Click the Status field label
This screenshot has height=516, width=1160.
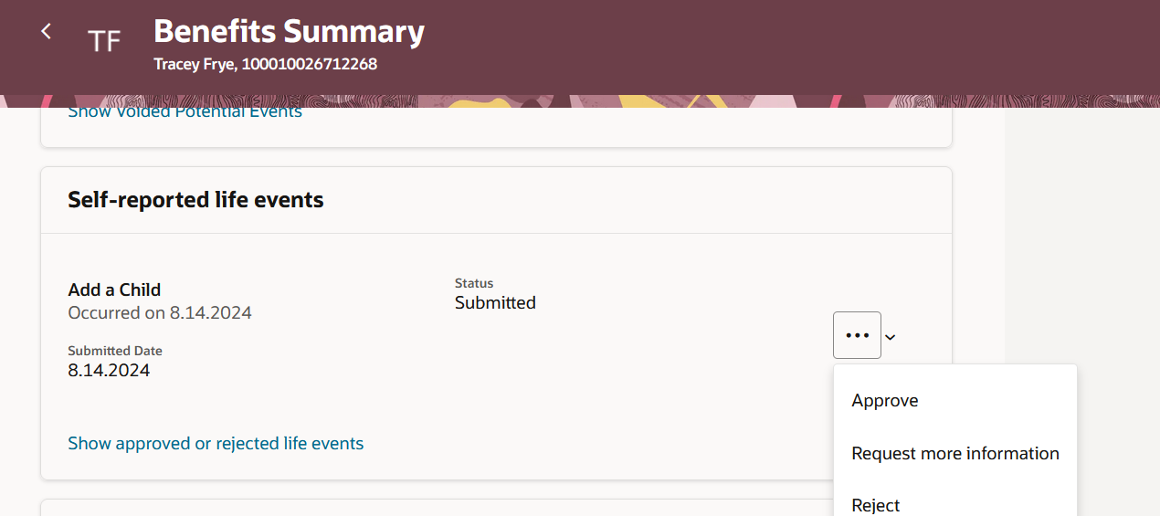tap(474, 283)
